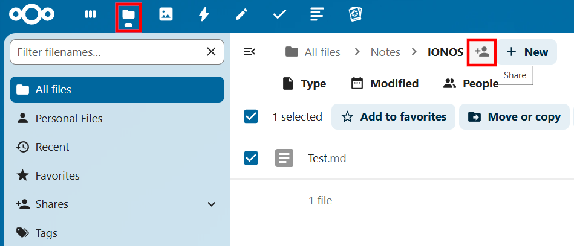Toggle the select-all files checkbox

[x=251, y=116]
